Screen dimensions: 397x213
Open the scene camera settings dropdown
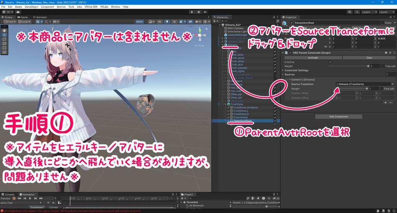[x=198, y=22]
